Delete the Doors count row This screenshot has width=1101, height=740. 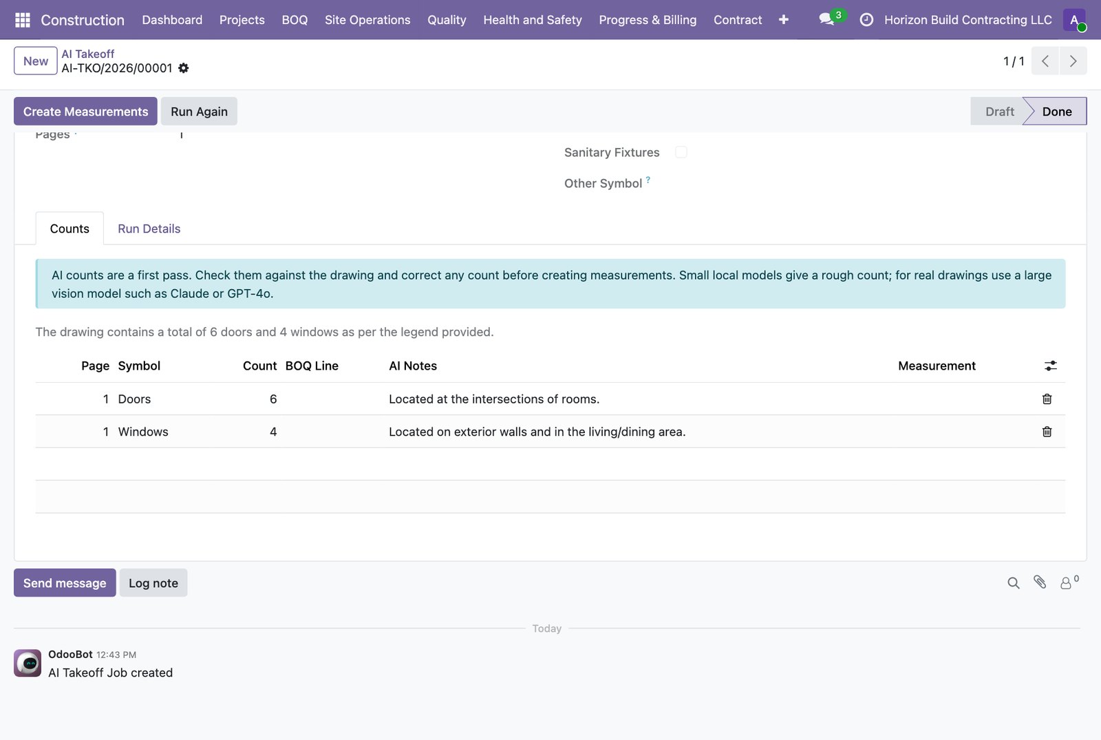pyautogui.click(x=1047, y=399)
